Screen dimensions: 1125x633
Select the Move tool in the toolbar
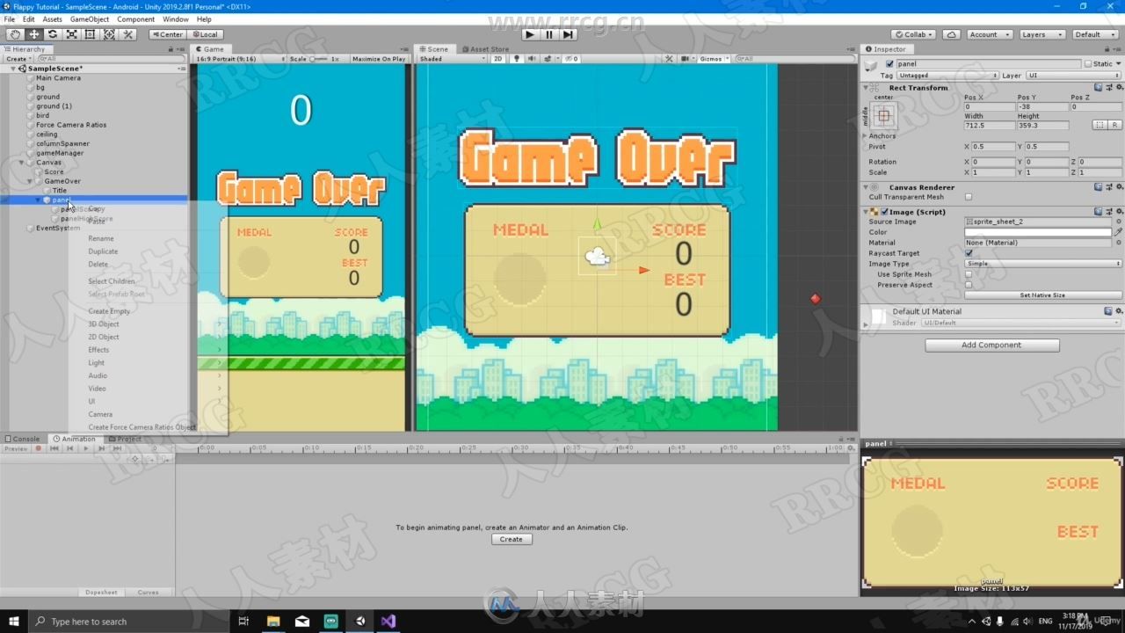[34, 34]
